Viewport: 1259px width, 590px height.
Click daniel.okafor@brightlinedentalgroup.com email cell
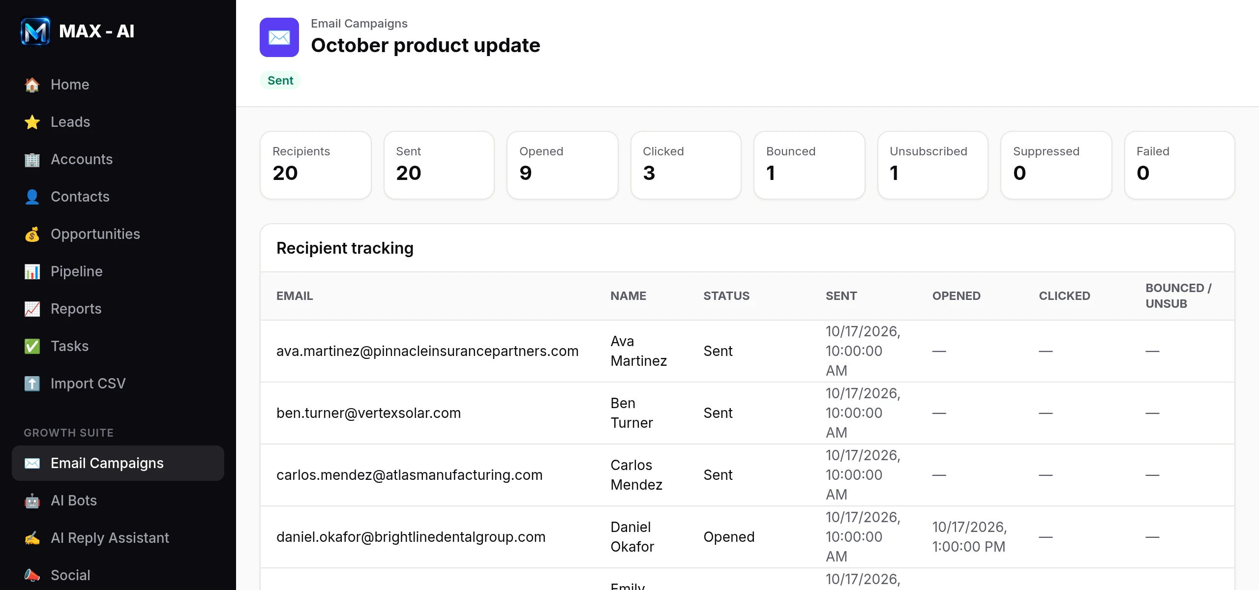pyautogui.click(x=411, y=537)
